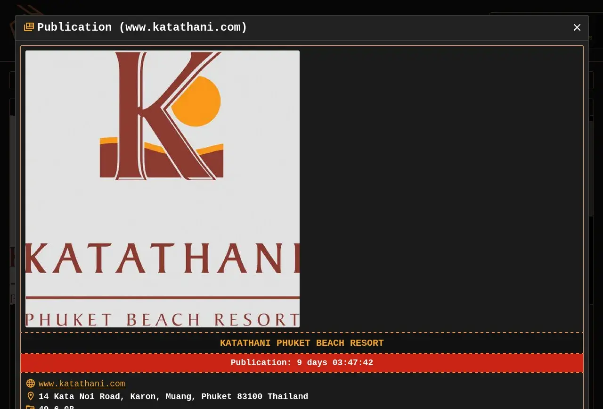Click the Publication countdown timer banner
The width and height of the screenshot is (603, 409).
302,363
